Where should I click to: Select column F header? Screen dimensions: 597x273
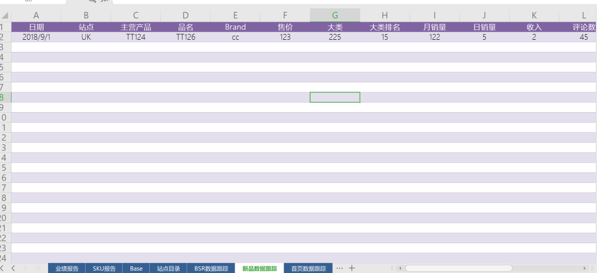click(x=285, y=15)
